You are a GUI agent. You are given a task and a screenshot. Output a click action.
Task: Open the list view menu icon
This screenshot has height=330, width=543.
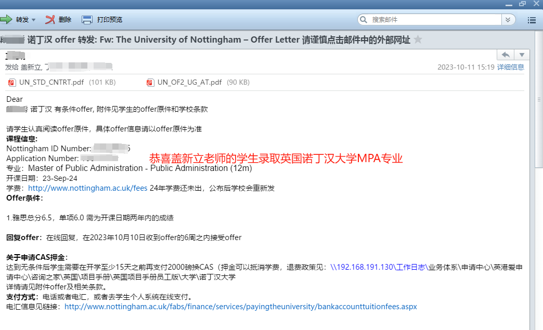tap(532, 20)
